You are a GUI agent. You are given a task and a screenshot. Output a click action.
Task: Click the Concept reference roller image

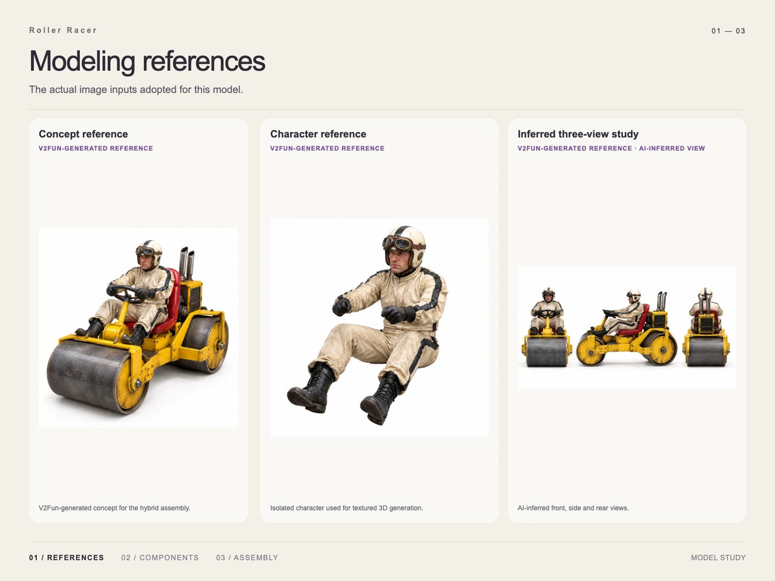point(138,328)
